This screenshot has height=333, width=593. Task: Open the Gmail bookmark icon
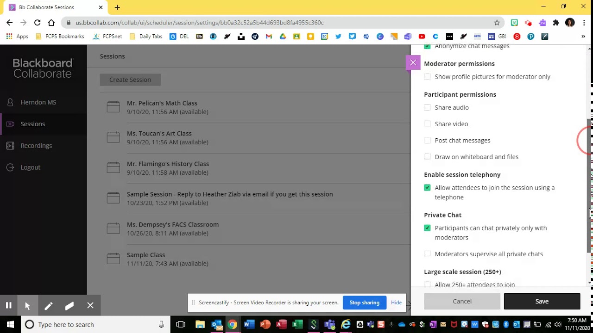[269, 37]
